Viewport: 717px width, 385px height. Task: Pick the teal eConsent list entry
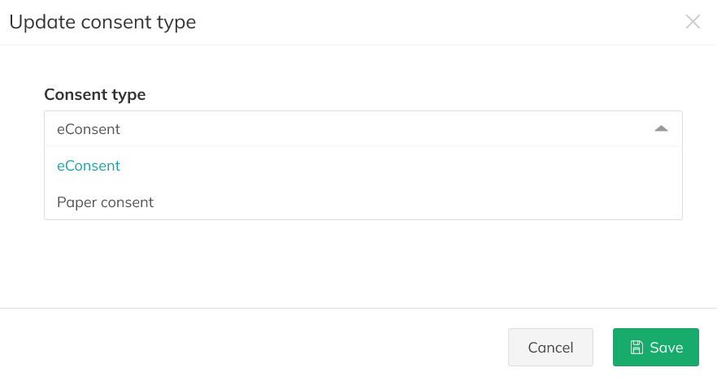[89, 166]
